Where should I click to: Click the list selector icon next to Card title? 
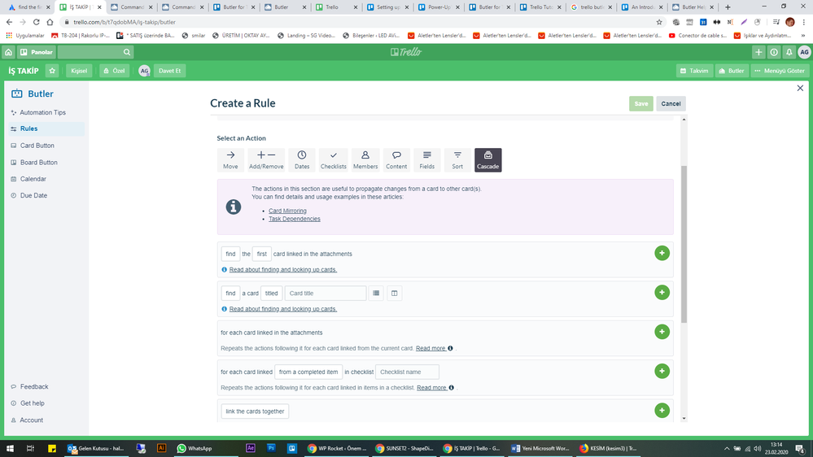(376, 294)
